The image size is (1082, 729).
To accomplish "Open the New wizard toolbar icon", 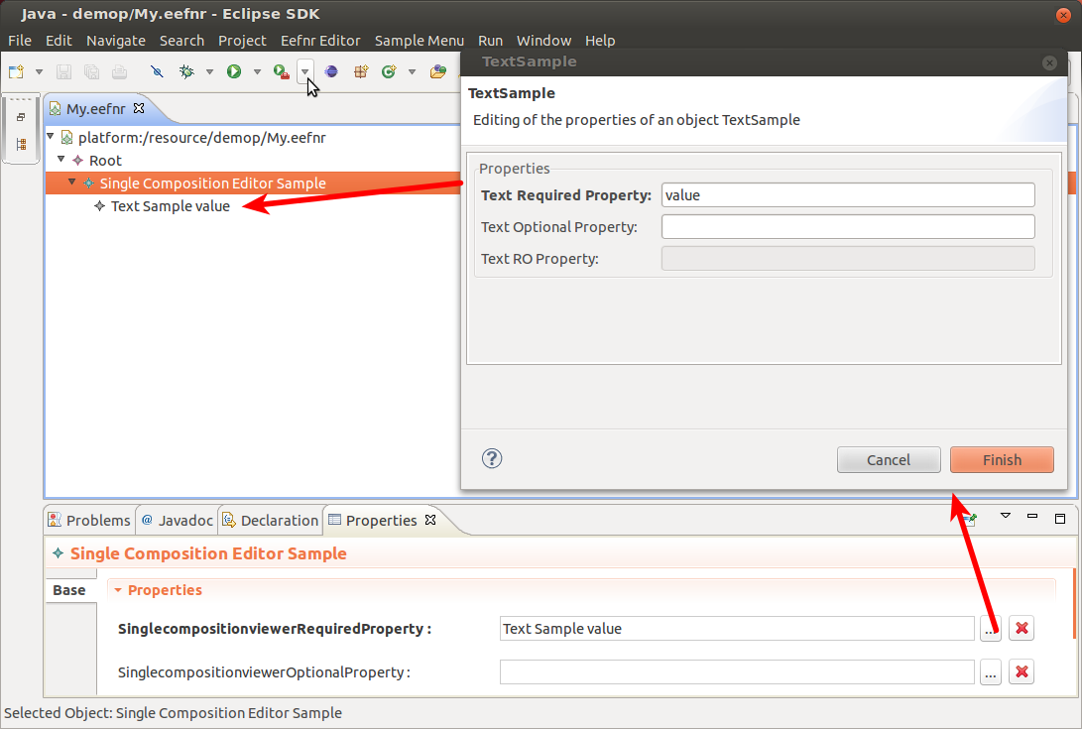I will [16, 71].
